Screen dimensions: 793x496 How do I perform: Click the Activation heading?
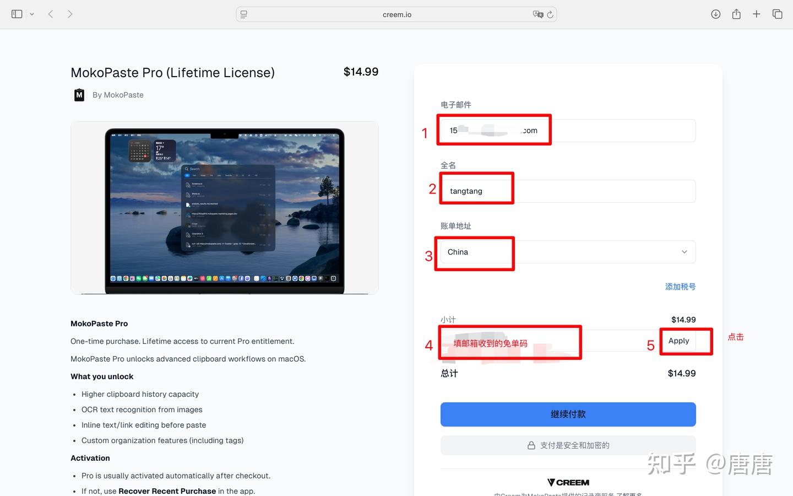coord(90,458)
